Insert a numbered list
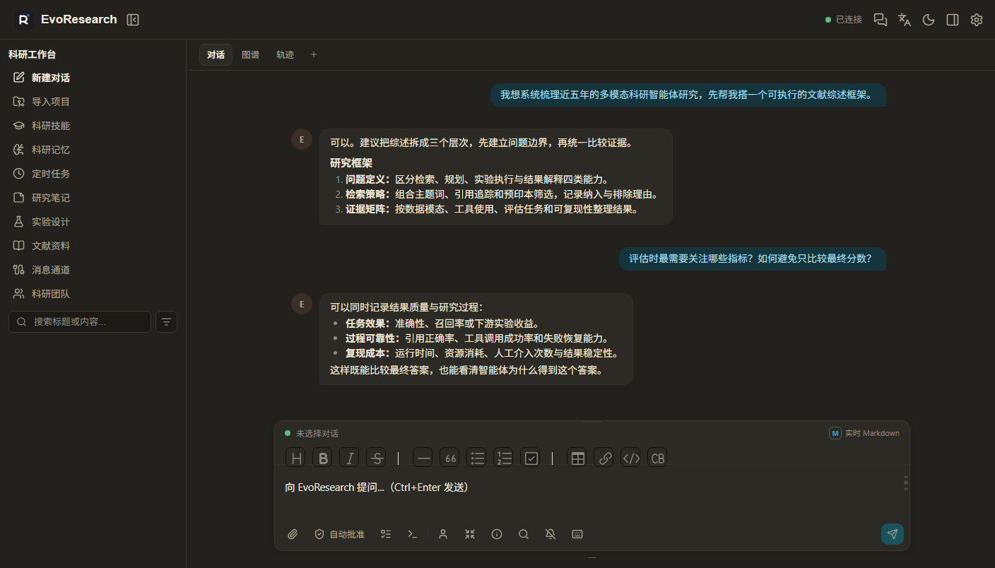This screenshot has height=568, width=995. pos(503,458)
